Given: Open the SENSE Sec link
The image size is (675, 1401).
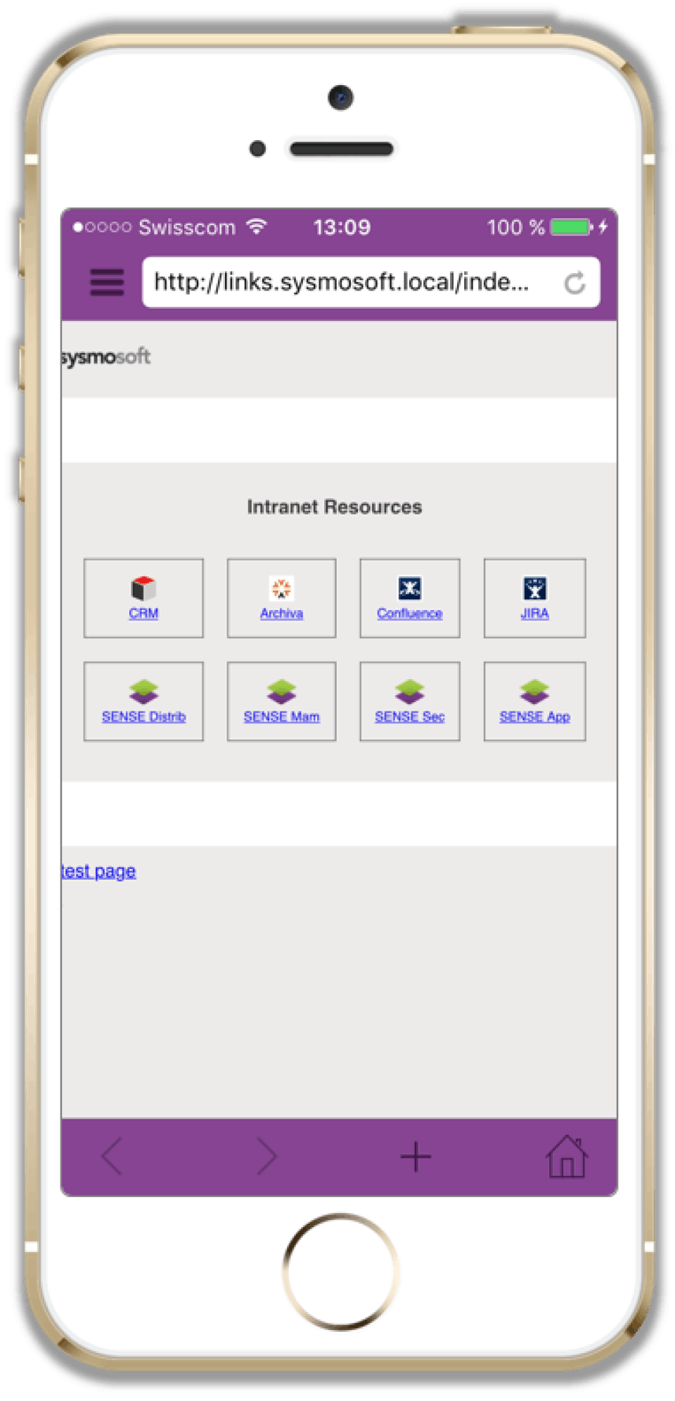Looking at the screenshot, I should tap(410, 716).
